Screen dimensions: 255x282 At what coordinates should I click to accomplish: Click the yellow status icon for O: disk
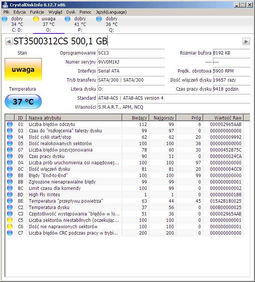36,19
